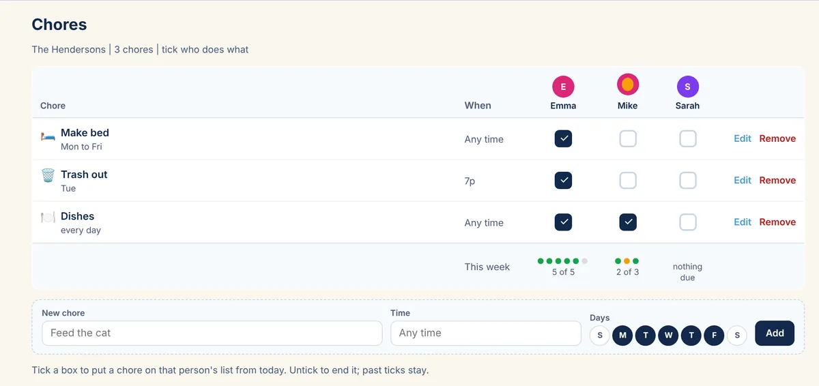Remove the Make bed chore
The height and width of the screenshot is (386, 819).
(x=777, y=138)
